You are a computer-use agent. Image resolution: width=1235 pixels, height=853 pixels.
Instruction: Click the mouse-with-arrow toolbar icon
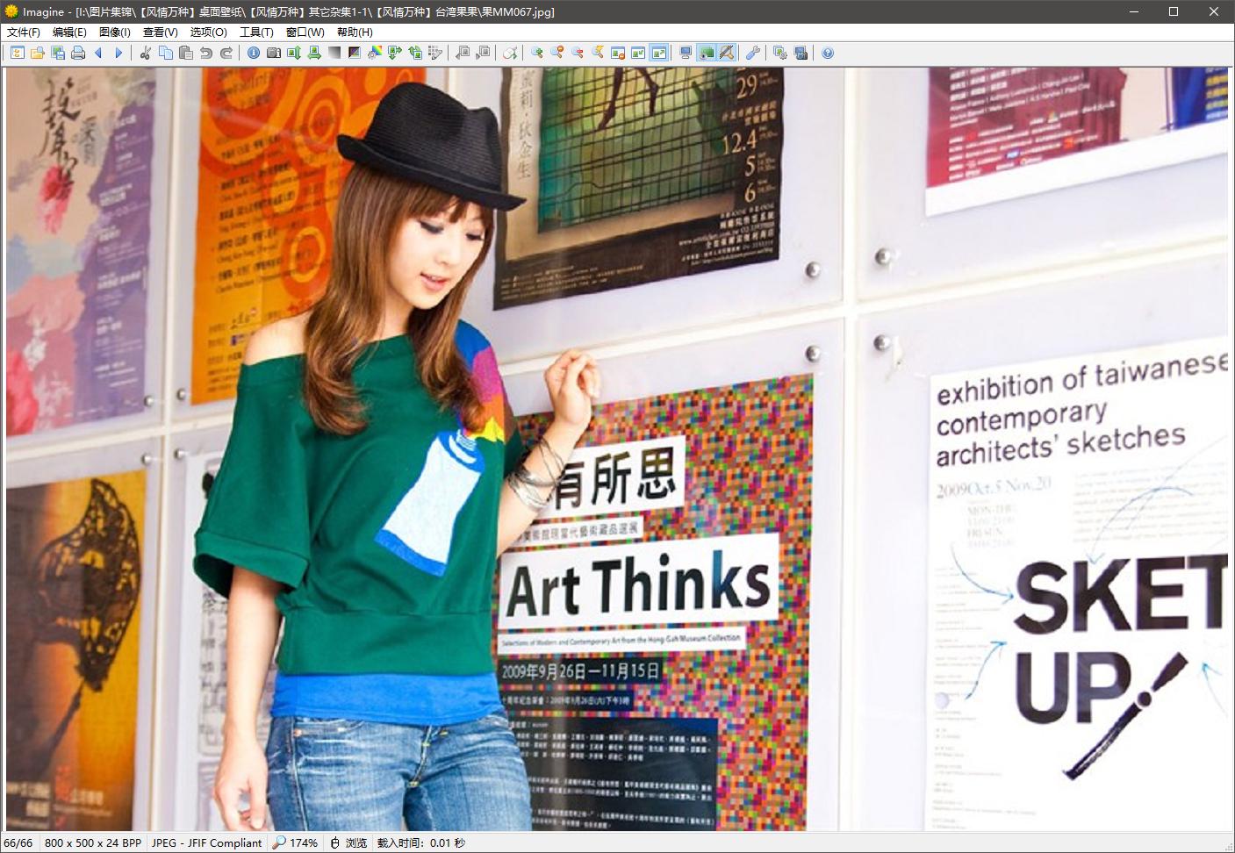tap(510, 53)
